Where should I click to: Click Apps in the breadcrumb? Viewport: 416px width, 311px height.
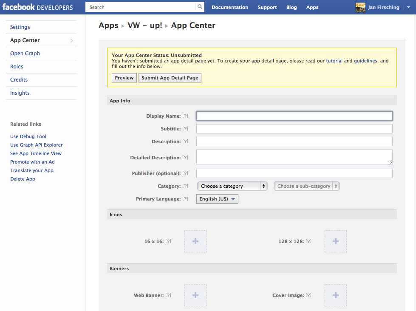click(x=108, y=25)
